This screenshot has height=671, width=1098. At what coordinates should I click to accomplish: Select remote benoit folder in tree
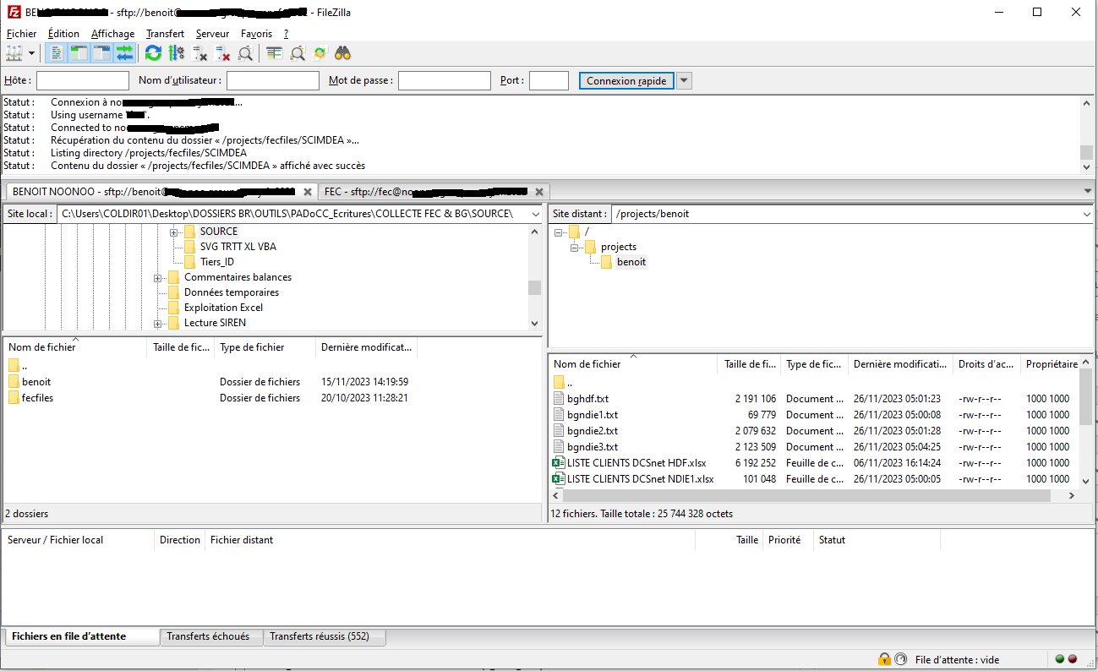pos(631,262)
